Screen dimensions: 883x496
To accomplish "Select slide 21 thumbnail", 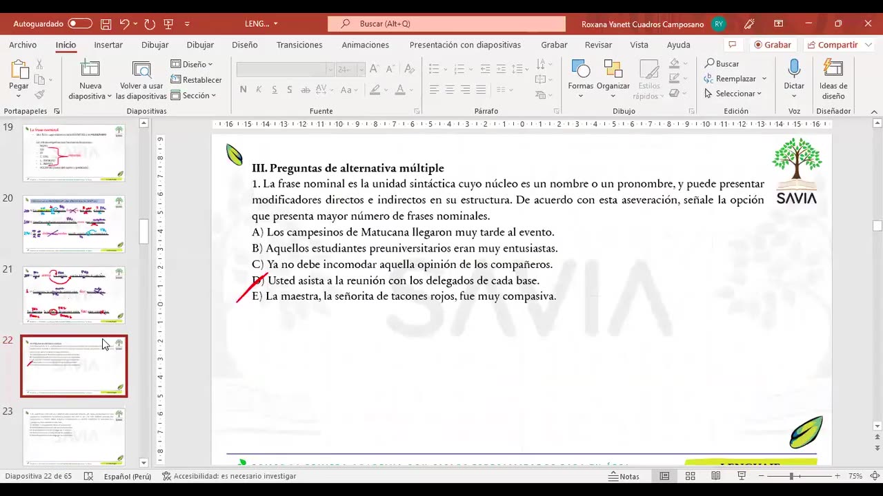I will [x=74, y=295].
